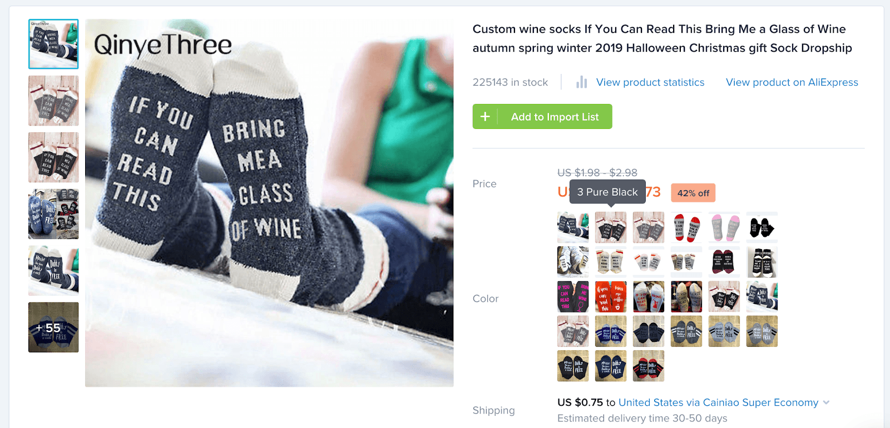The image size is (890, 428).
Task: Choose the black socks with magenta text swatch
Action: 573,296
